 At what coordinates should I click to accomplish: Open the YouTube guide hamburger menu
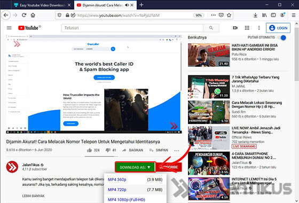(9, 28)
